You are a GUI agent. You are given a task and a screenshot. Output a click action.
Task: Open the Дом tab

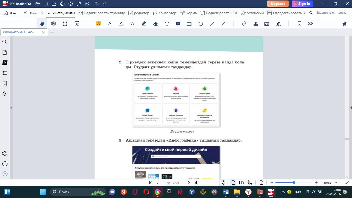tap(10, 13)
